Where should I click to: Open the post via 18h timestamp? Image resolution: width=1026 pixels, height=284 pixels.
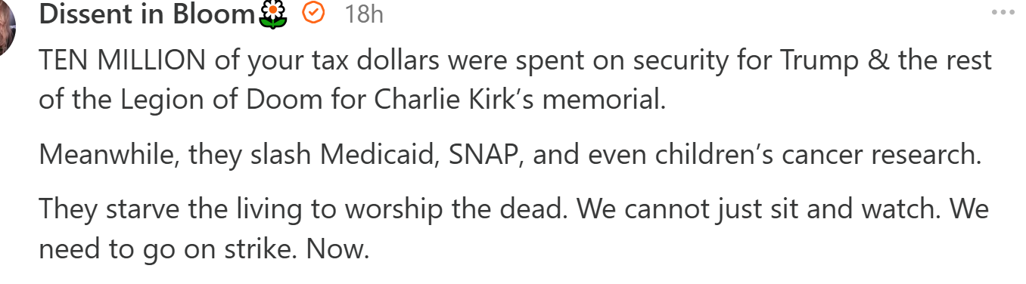364,14
